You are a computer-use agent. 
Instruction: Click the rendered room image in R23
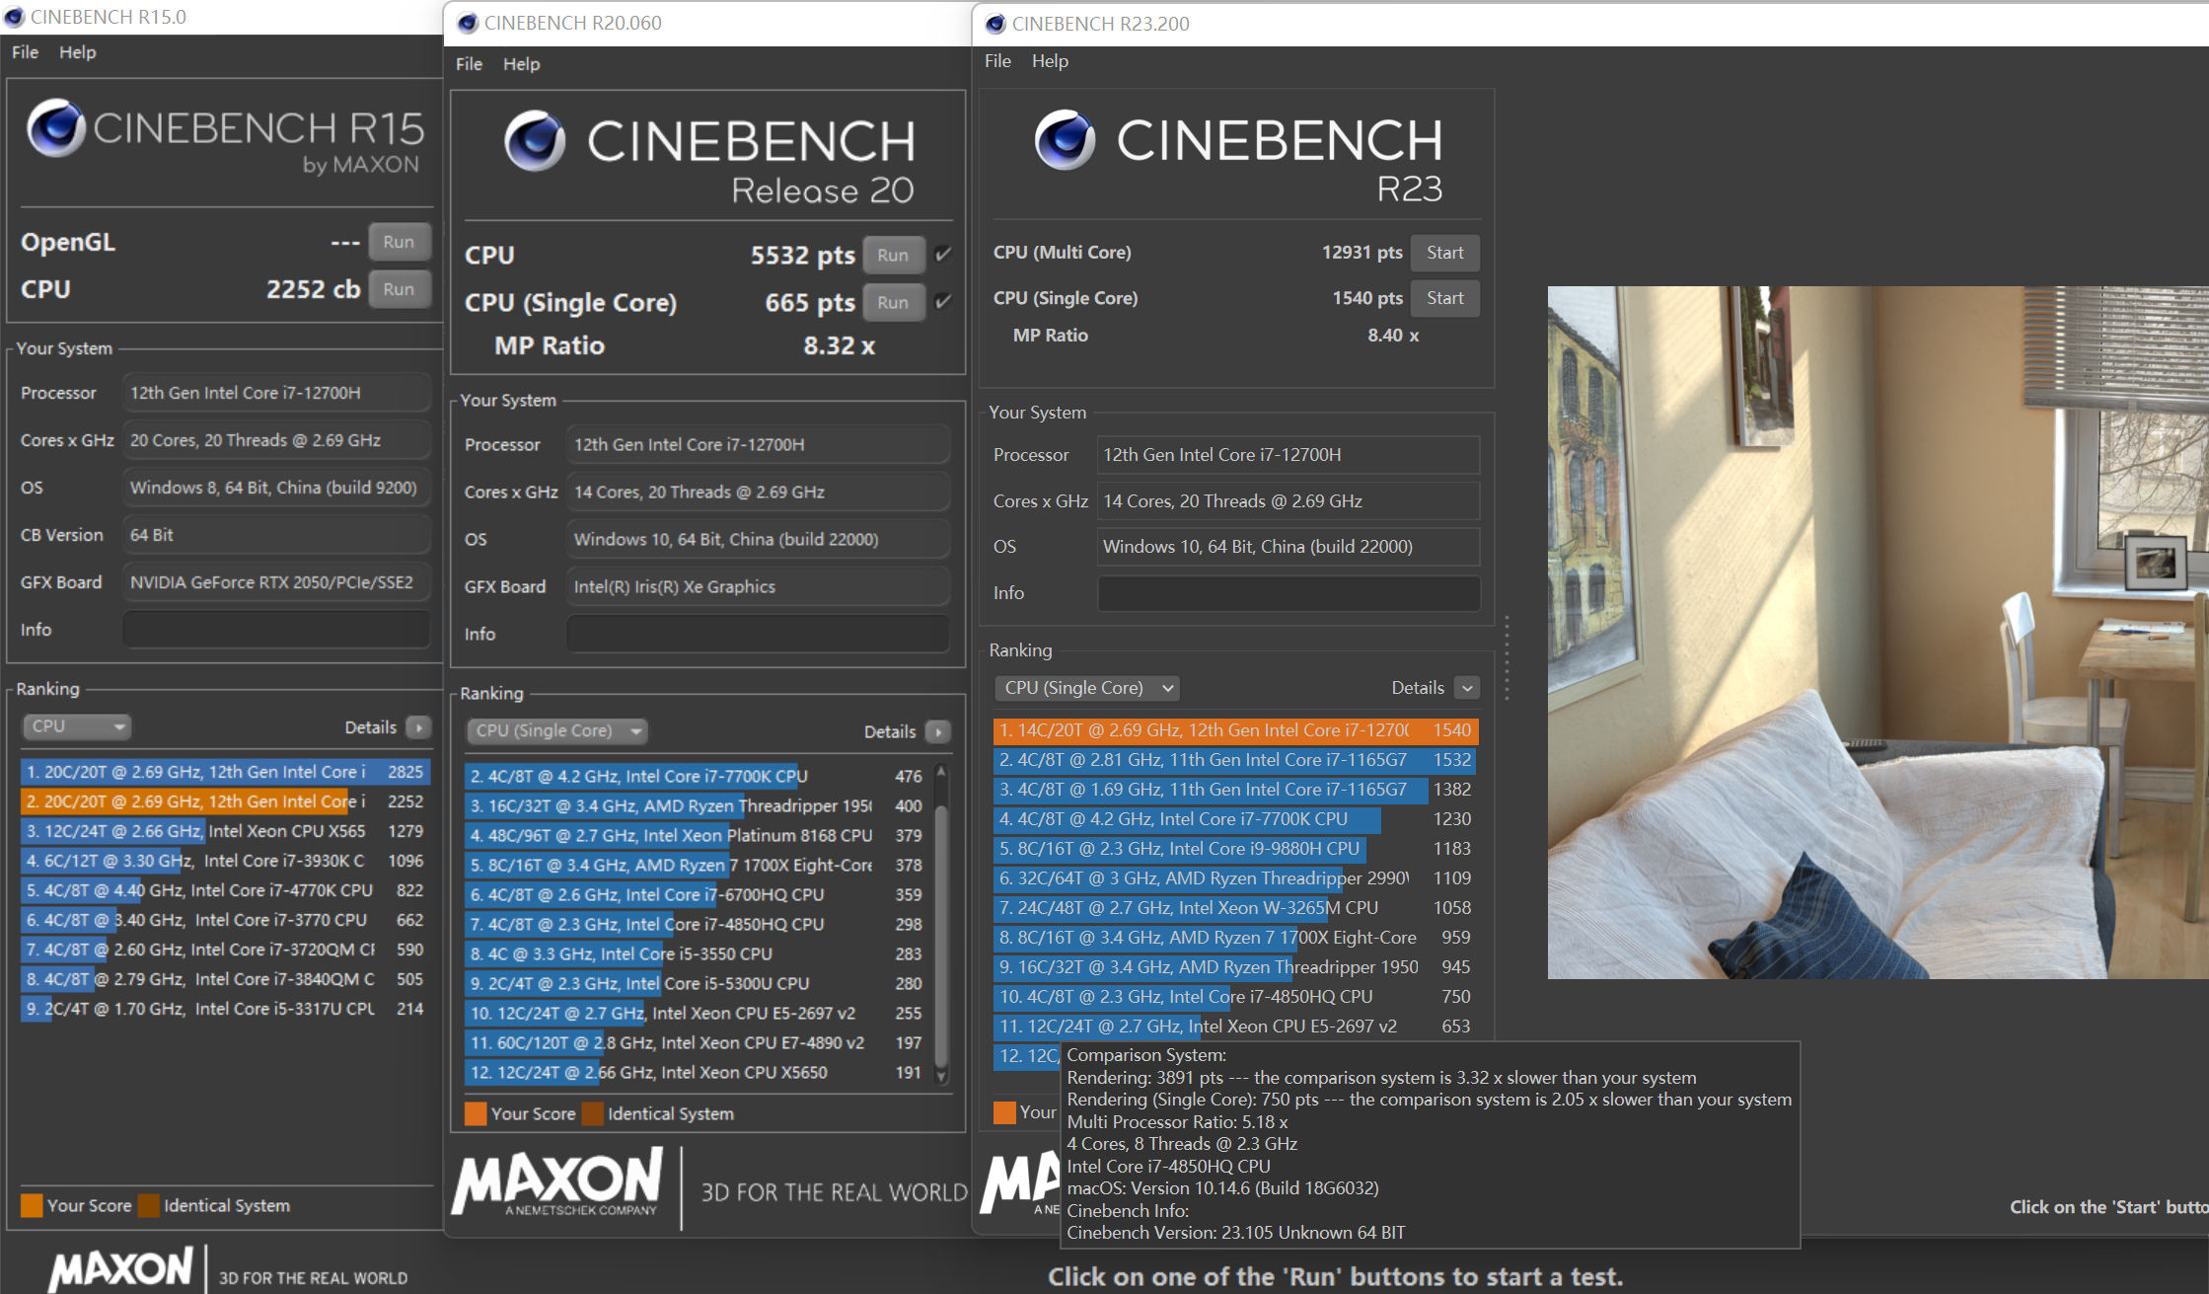point(1878,633)
